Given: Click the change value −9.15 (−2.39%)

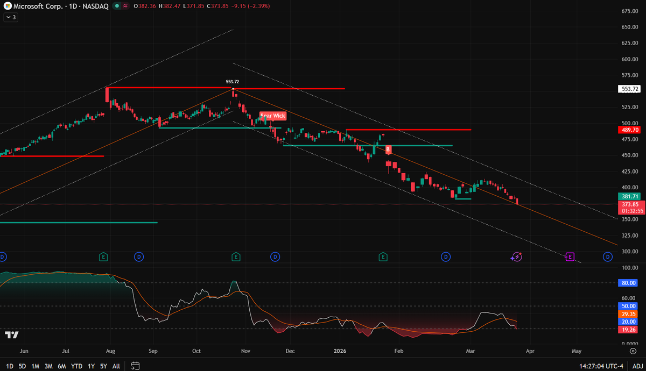Looking at the screenshot, I should click(x=251, y=6).
